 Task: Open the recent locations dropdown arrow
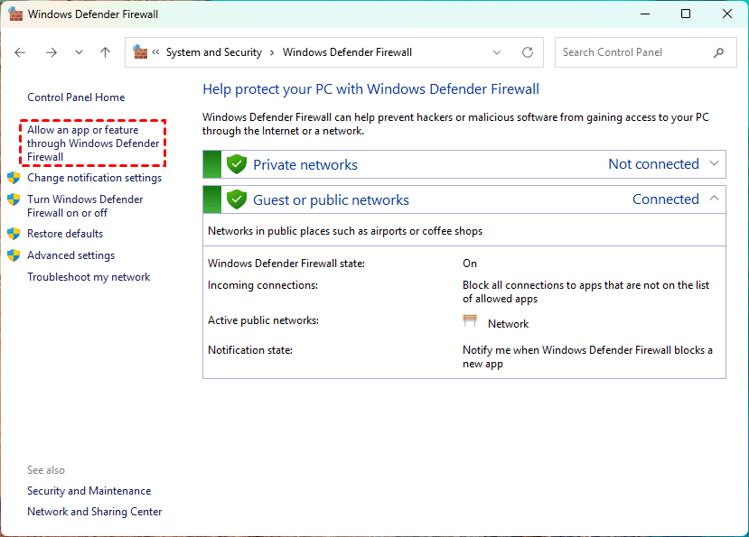click(x=79, y=52)
